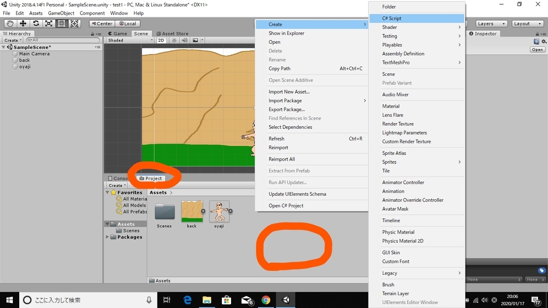Select oyaji object in Hierarchy
Image resolution: width=548 pixels, height=308 pixels.
[x=25, y=67]
